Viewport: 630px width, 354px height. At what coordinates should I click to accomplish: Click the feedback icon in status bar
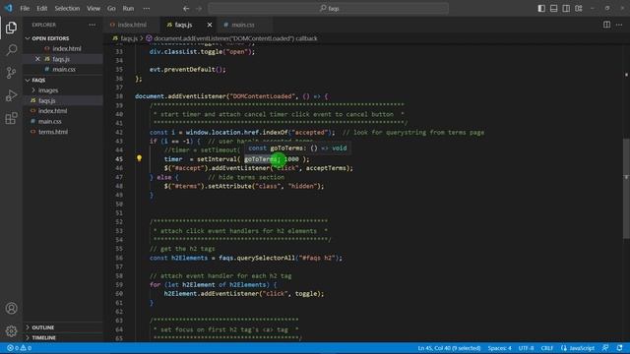[x=605, y=348]
